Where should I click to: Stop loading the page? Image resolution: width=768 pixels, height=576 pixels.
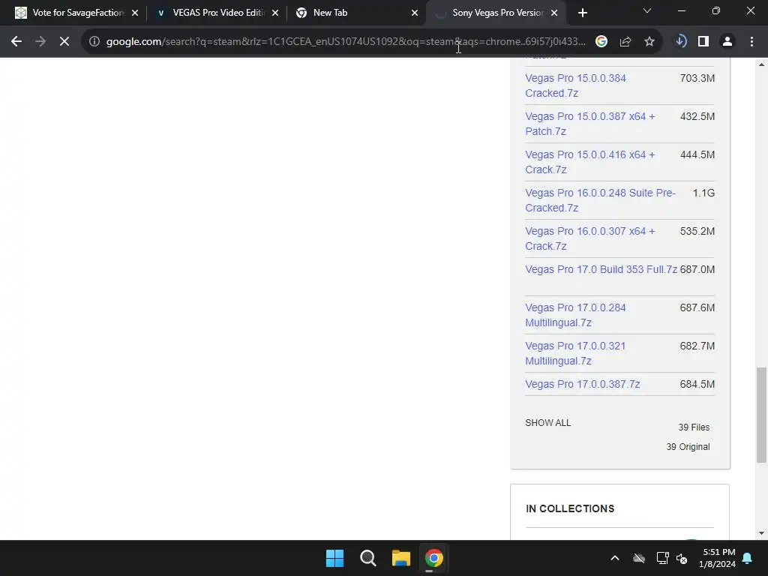pyautogui.click(x=64, y=42)
